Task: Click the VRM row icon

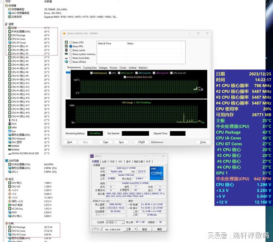Action: point(10,127)
